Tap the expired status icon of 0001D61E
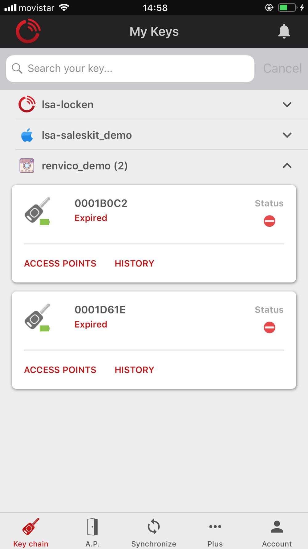 [269, 328]
